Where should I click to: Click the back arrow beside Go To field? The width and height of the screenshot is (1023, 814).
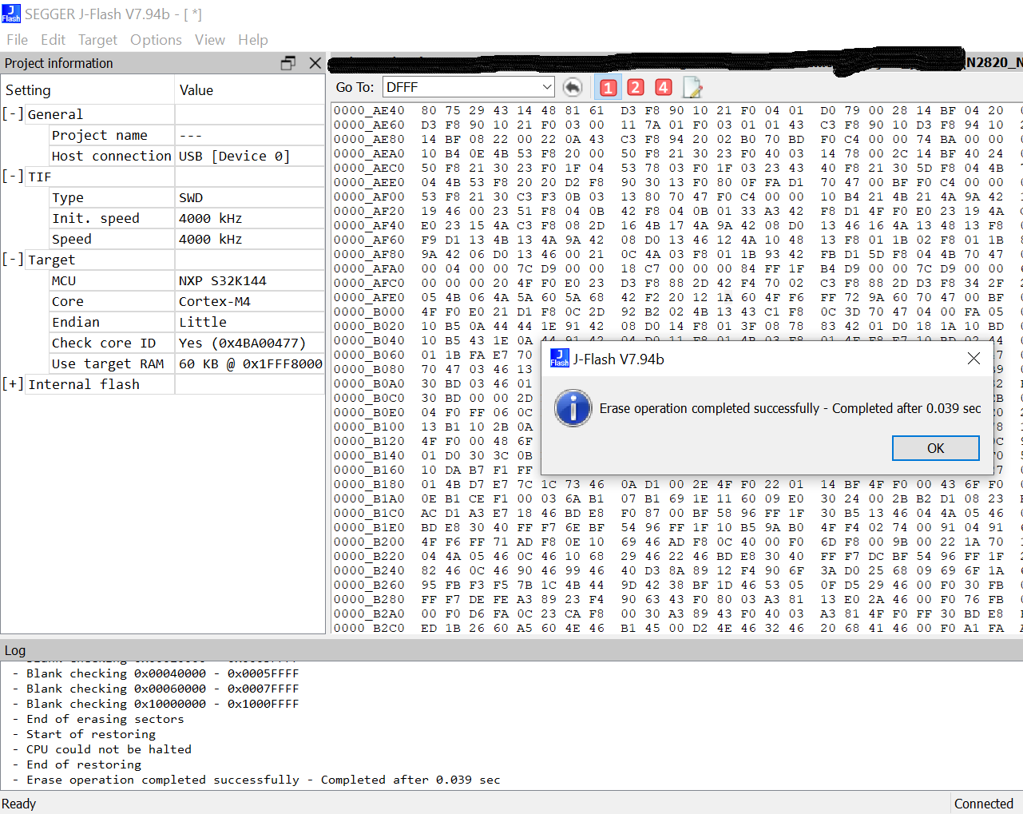(x=573, y=87)
